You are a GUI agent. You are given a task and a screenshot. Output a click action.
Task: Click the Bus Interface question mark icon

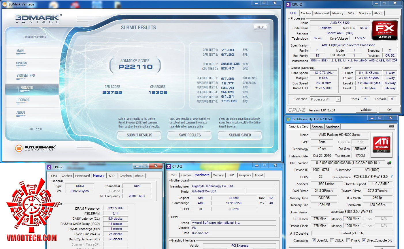click(392, 177)
